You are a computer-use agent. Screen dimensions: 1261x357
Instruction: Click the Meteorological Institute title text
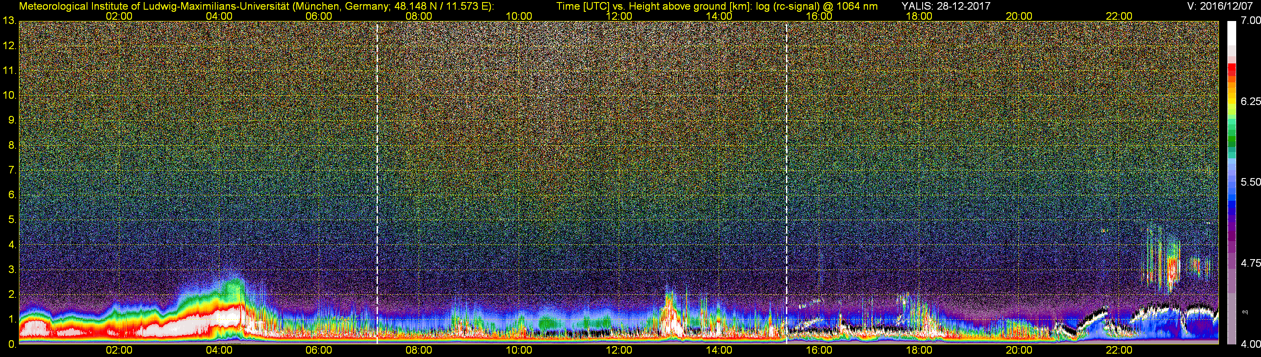point(256,6)
